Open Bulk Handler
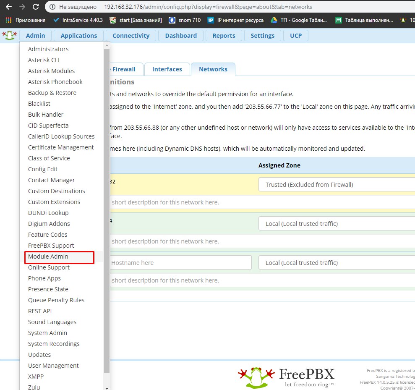This screenshot has height=390, width=415. click(x=46, y=114)
